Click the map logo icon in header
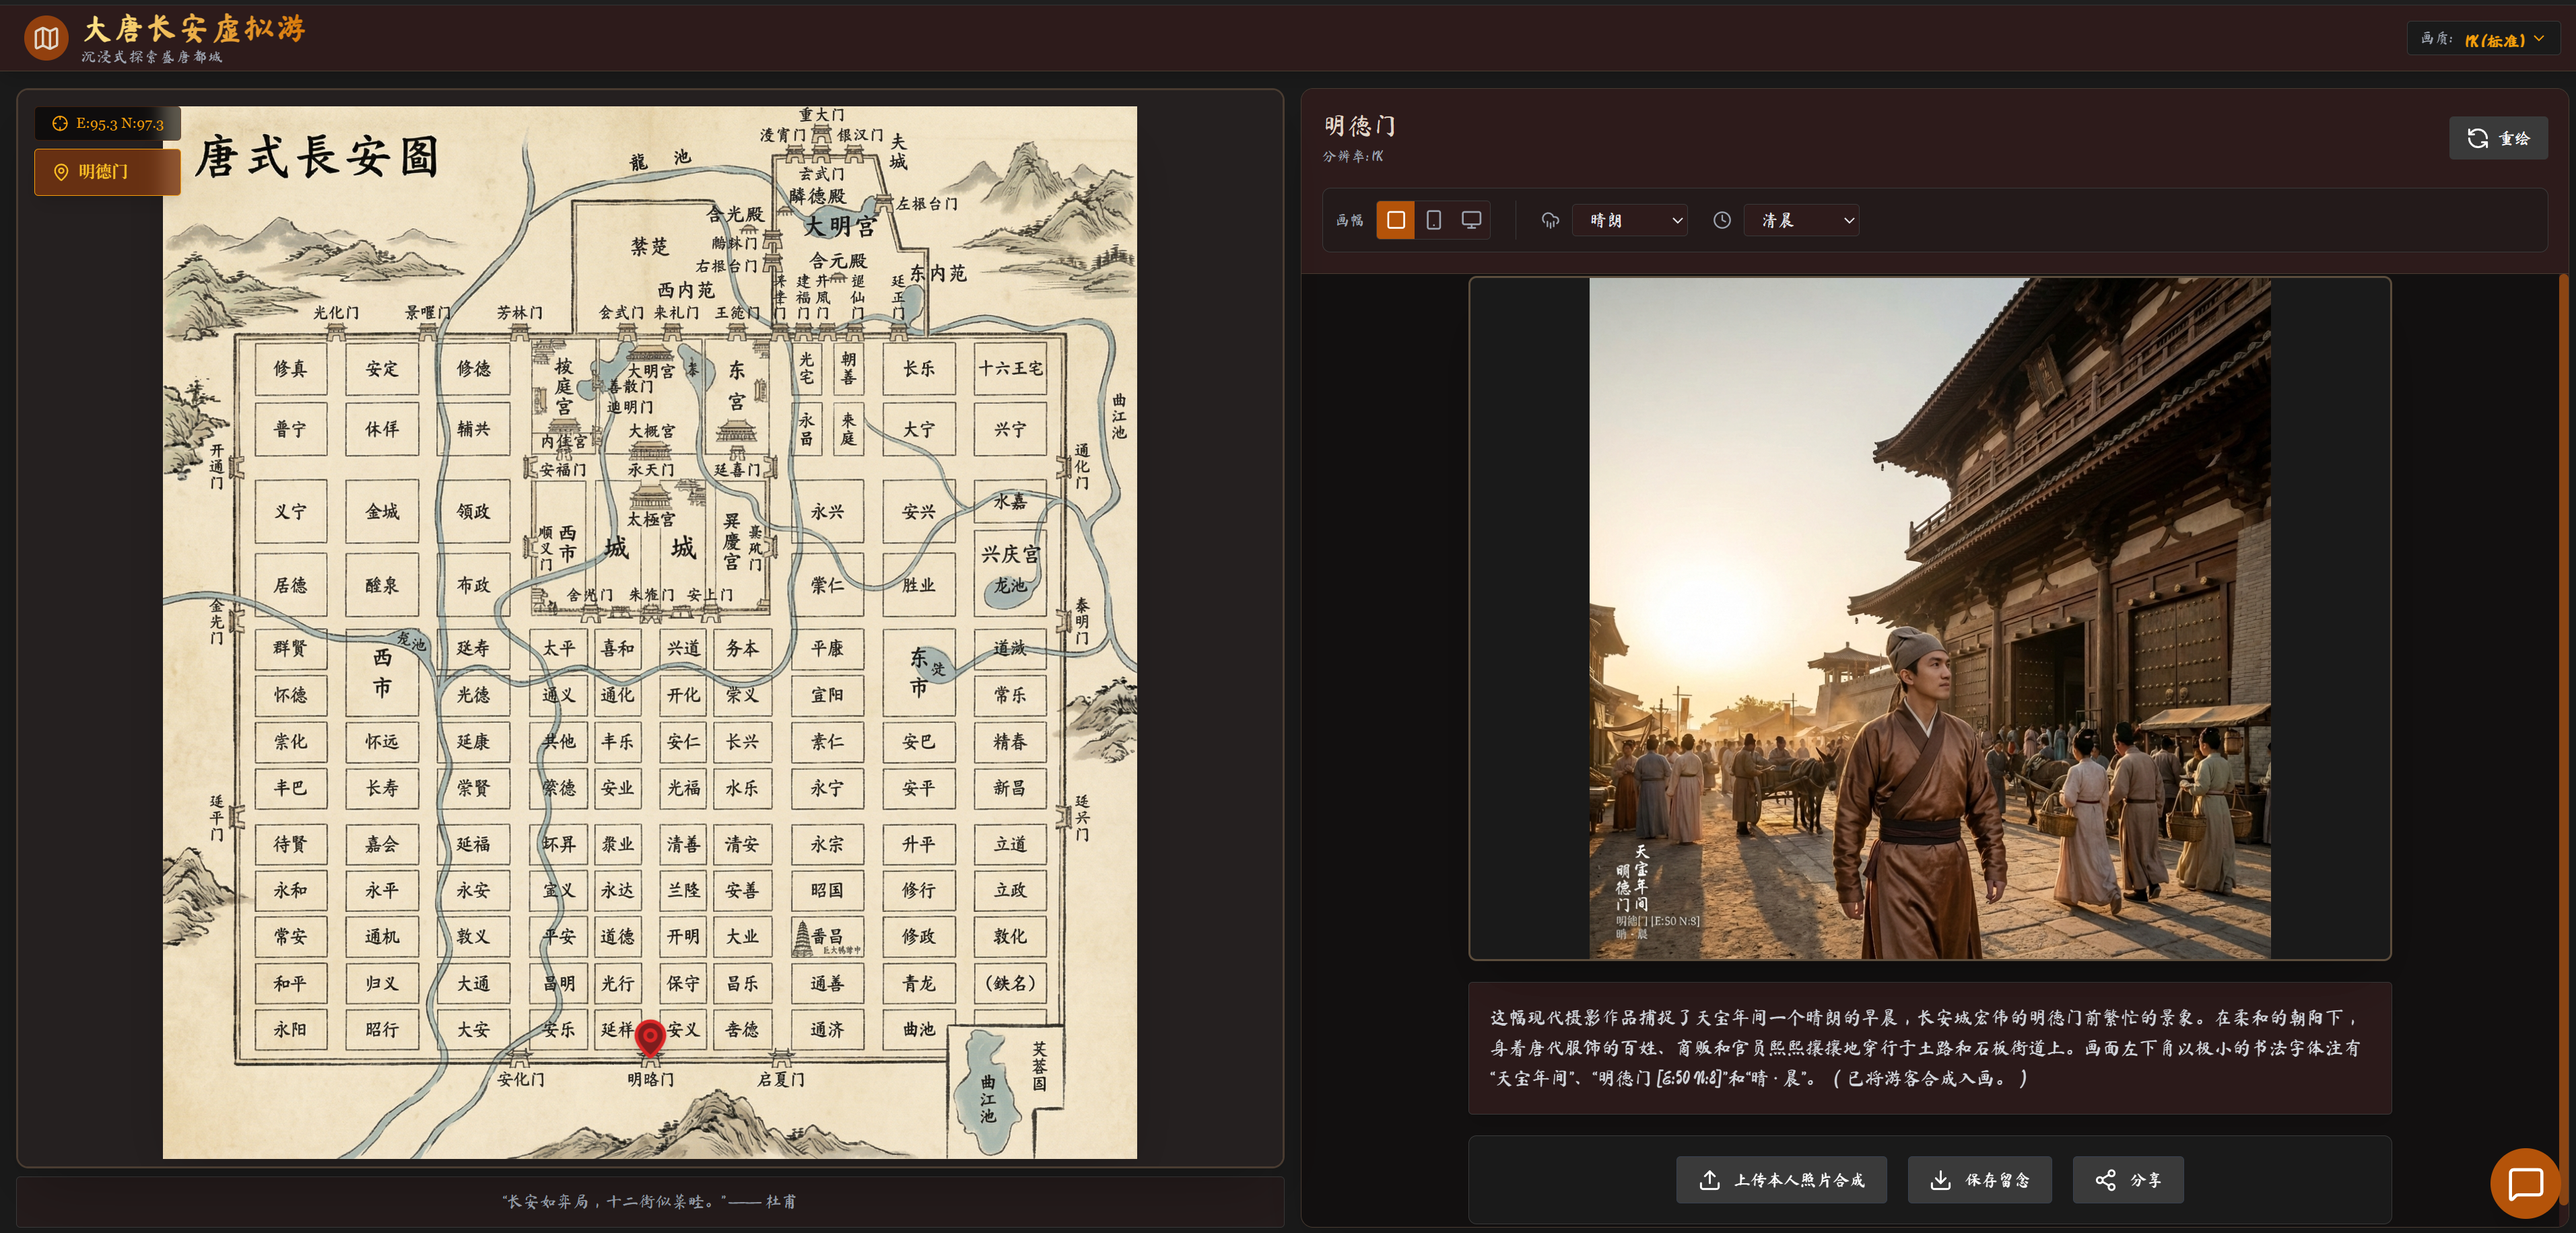The width and height of the screenshot is (2576, 1233). [46, 38]
